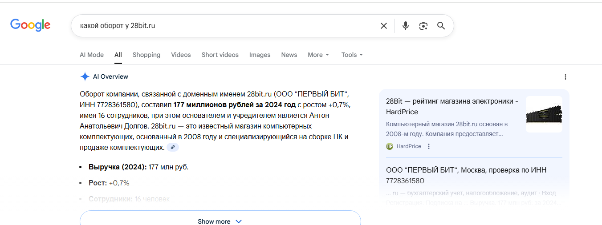Click the RAM modules thumbnail image
The image size is (602, 225).
click(x=544, y=114)
